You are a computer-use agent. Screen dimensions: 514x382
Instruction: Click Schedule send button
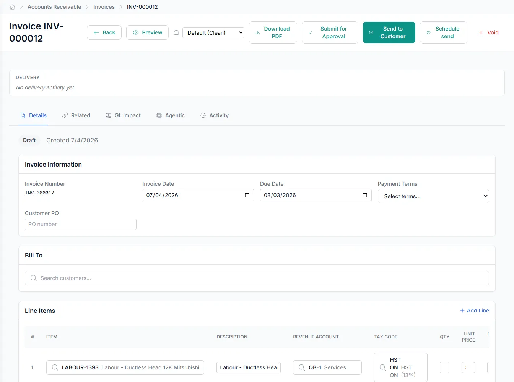[x=444, y=32]
